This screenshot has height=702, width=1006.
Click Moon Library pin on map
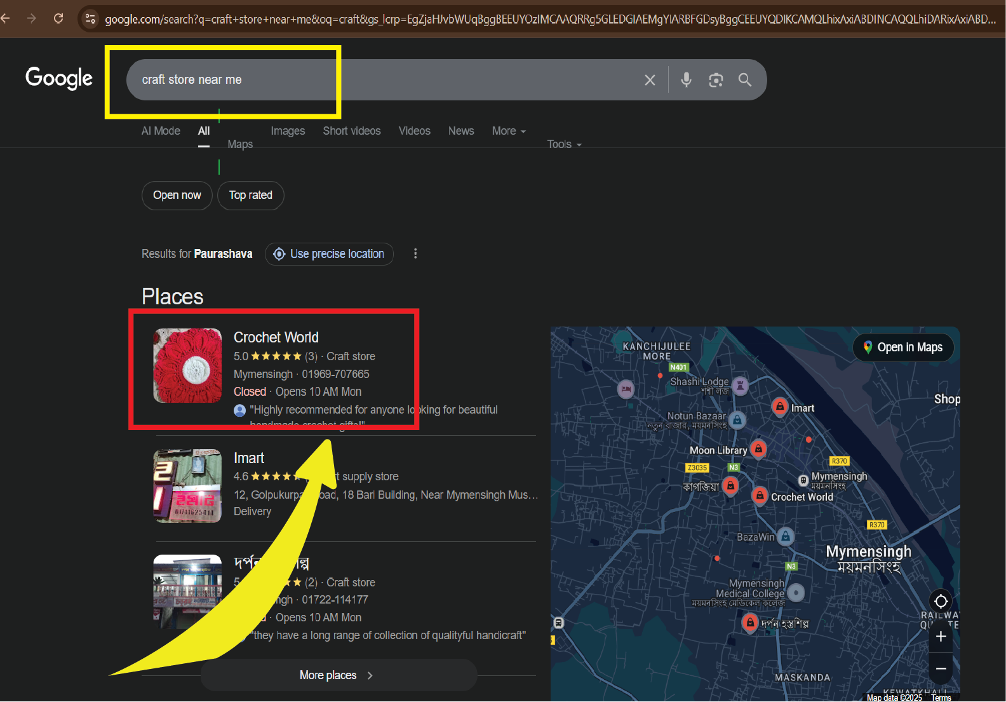pos(758,449)
